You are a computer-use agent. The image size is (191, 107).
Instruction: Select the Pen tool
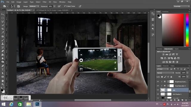(3, 66)
